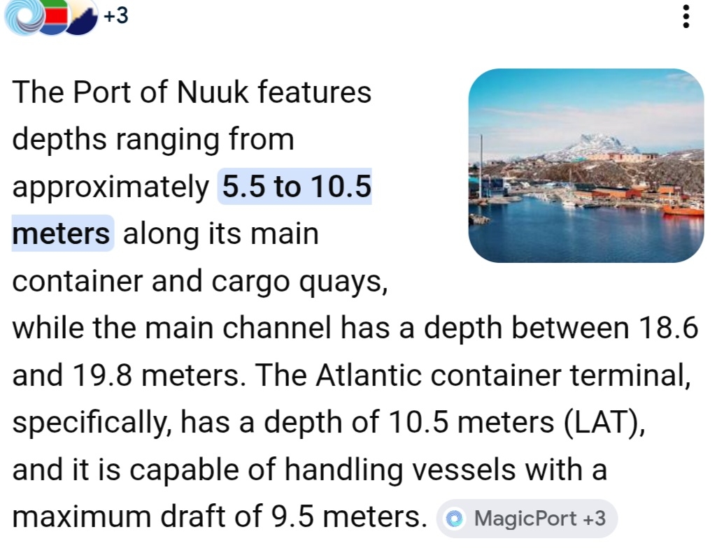Click the highlighted "5.5 to 10.5" text
The height and width of the screenshot is (557, 724).
coord(295,187)
